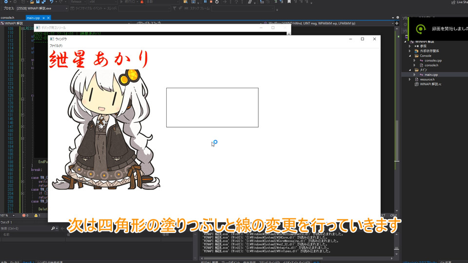The image size is (468, 263).
Task: Open the x64 platform dropdown
Action: click(x=102, y=1)
